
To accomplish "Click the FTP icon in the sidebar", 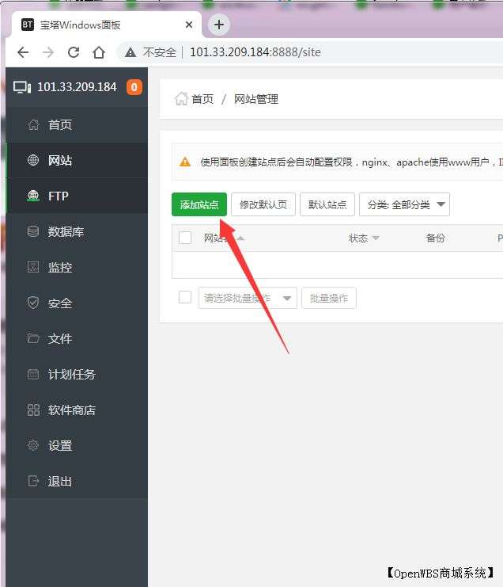I will click(33, 196).
